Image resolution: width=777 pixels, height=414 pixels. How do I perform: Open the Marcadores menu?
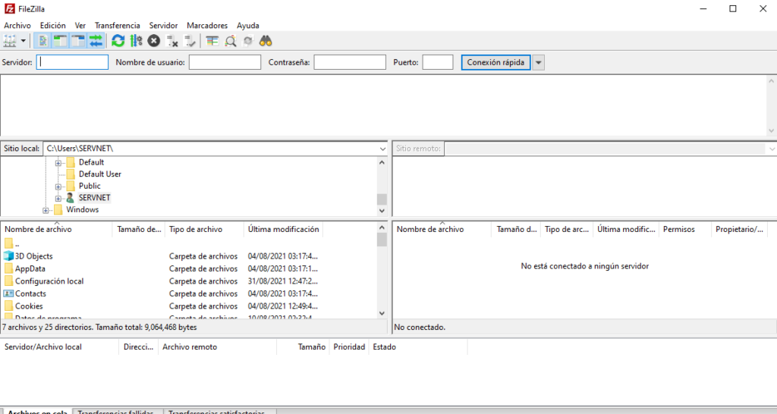click(207, 25)
